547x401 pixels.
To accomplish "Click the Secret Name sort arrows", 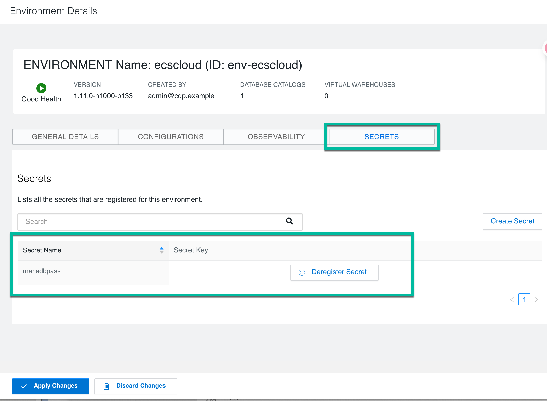I will point(162,250).
